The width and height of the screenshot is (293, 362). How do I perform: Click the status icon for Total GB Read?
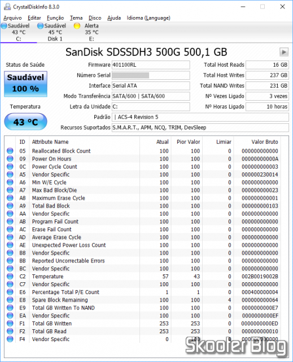pyautogui.click(x=10, y=331)
